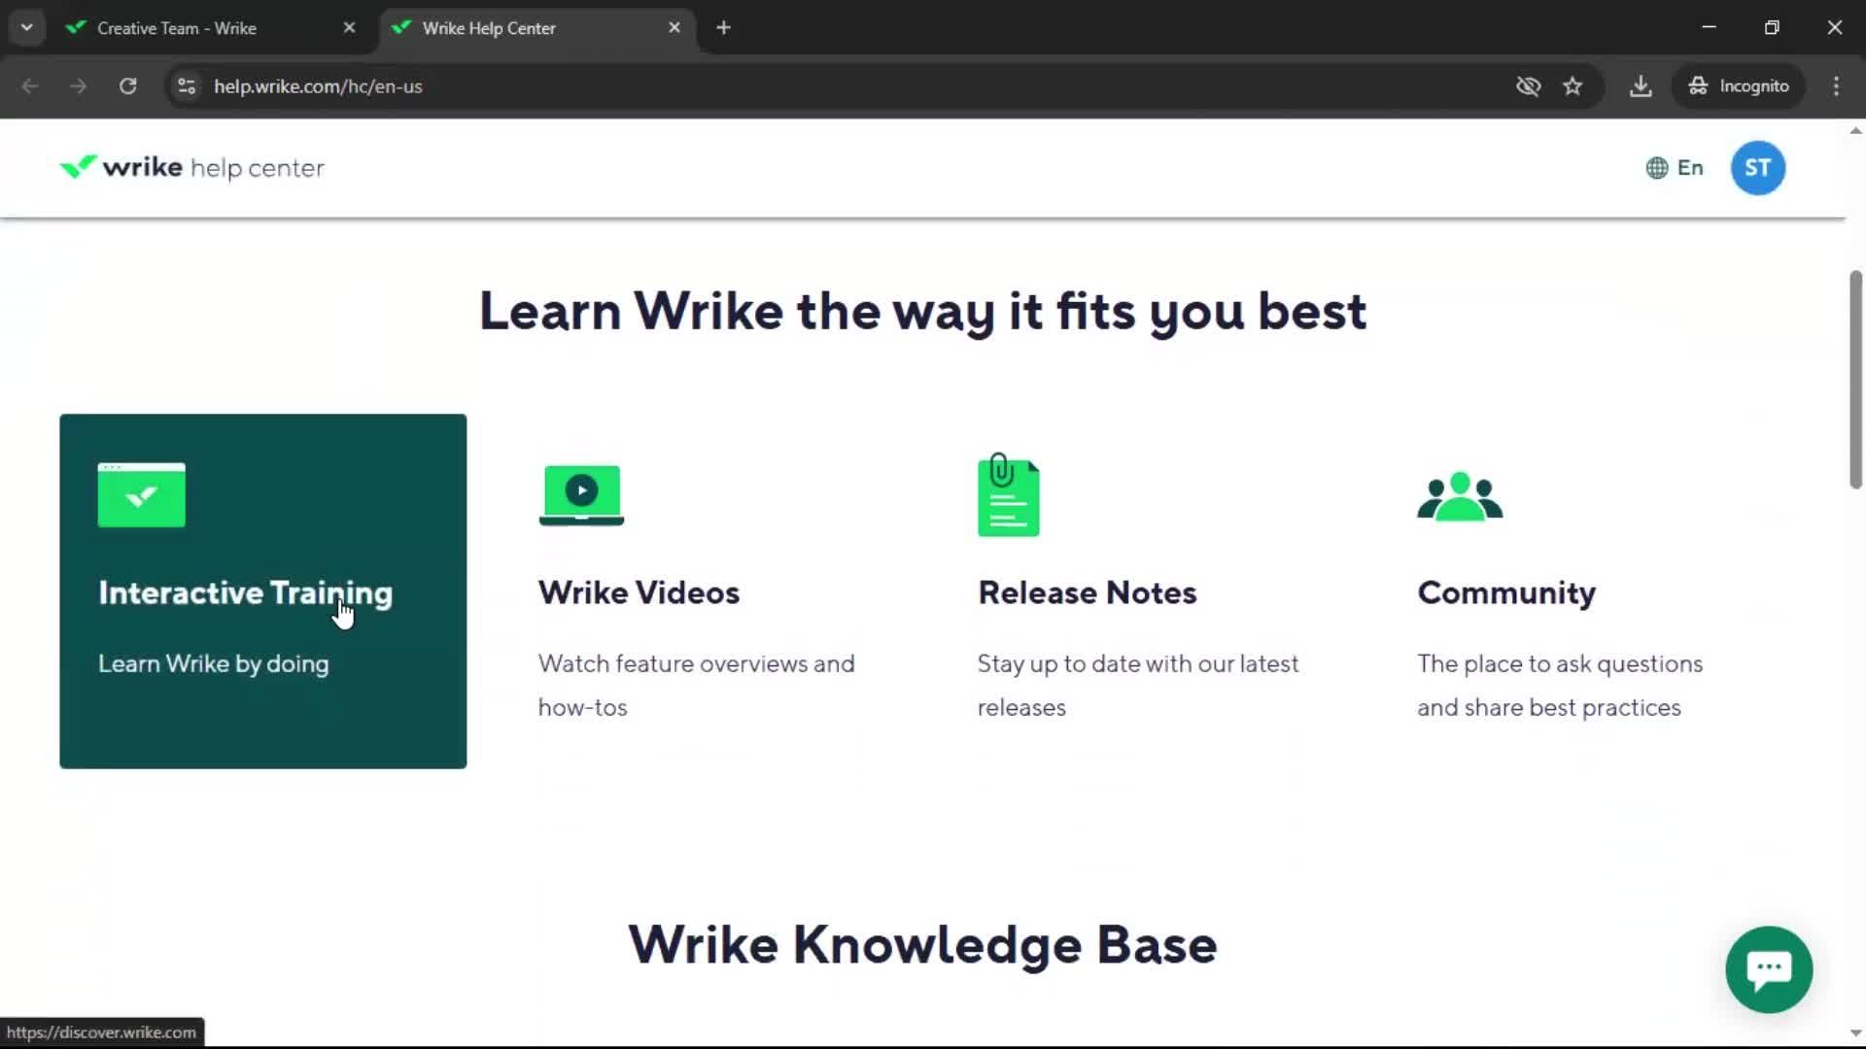This screenshot has height=1049, width=1866.
Task: Click 'Learn Wrike the way it fits you best' heading
Action: click(922, 312)
